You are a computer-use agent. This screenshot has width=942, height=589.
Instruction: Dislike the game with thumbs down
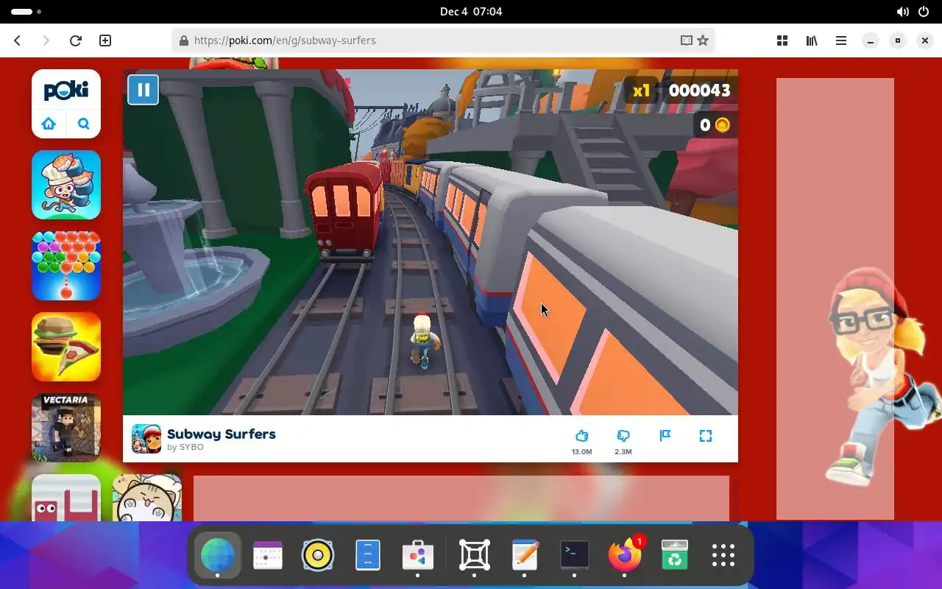(623, 436)
